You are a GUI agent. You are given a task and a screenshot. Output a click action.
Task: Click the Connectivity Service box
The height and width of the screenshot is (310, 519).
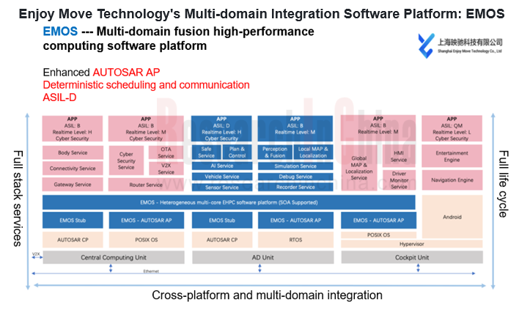pyautogui.click(x=73, y=169)
